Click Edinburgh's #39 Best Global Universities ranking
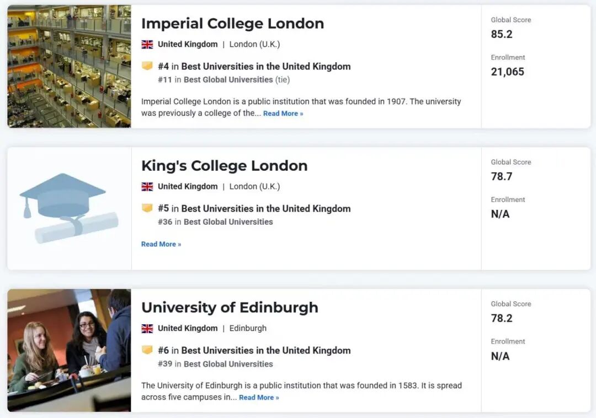This screenshot has height=418, width=596. click(x=228, y=364)
